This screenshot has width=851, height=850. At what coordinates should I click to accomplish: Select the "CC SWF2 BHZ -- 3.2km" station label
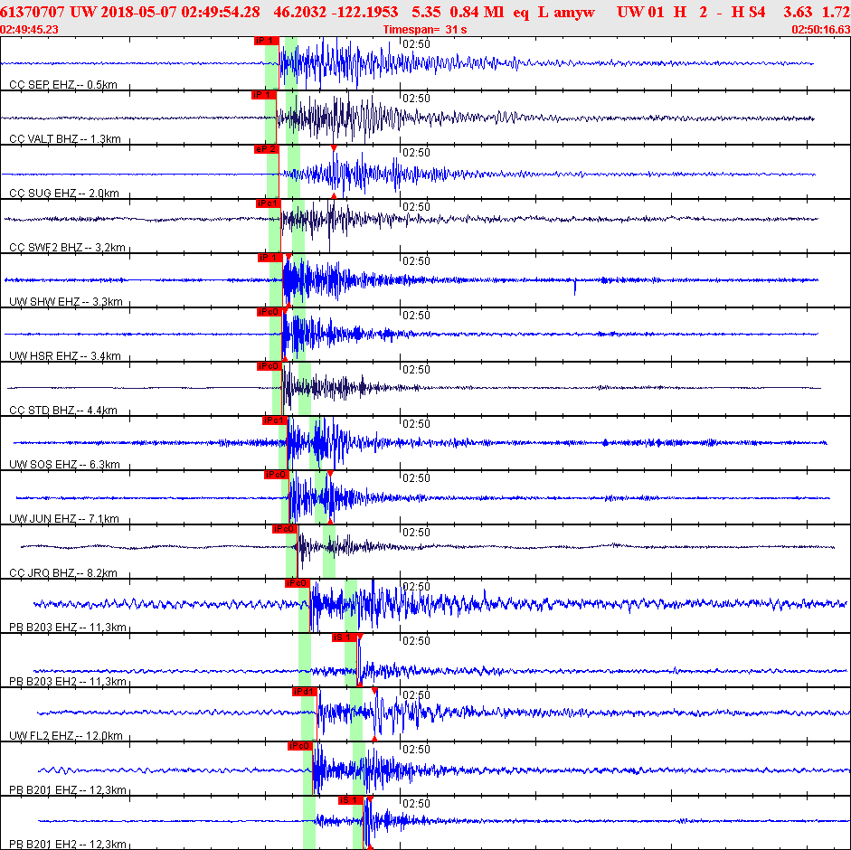coord(67,248)
